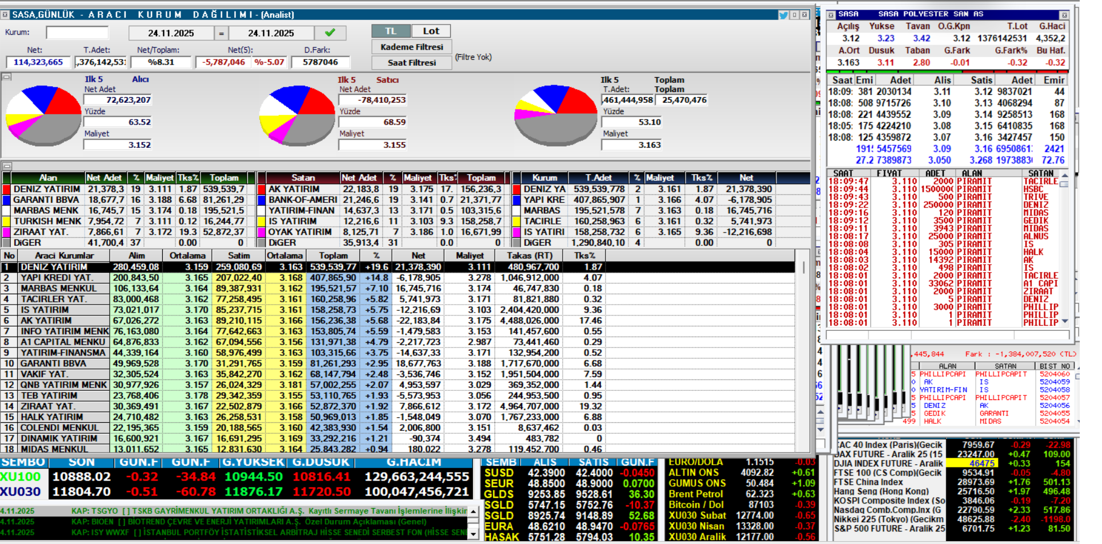Select the YAPI KREDI YAT. broker row
Viewport: 1102px width, 544px height.
point(56,278)
